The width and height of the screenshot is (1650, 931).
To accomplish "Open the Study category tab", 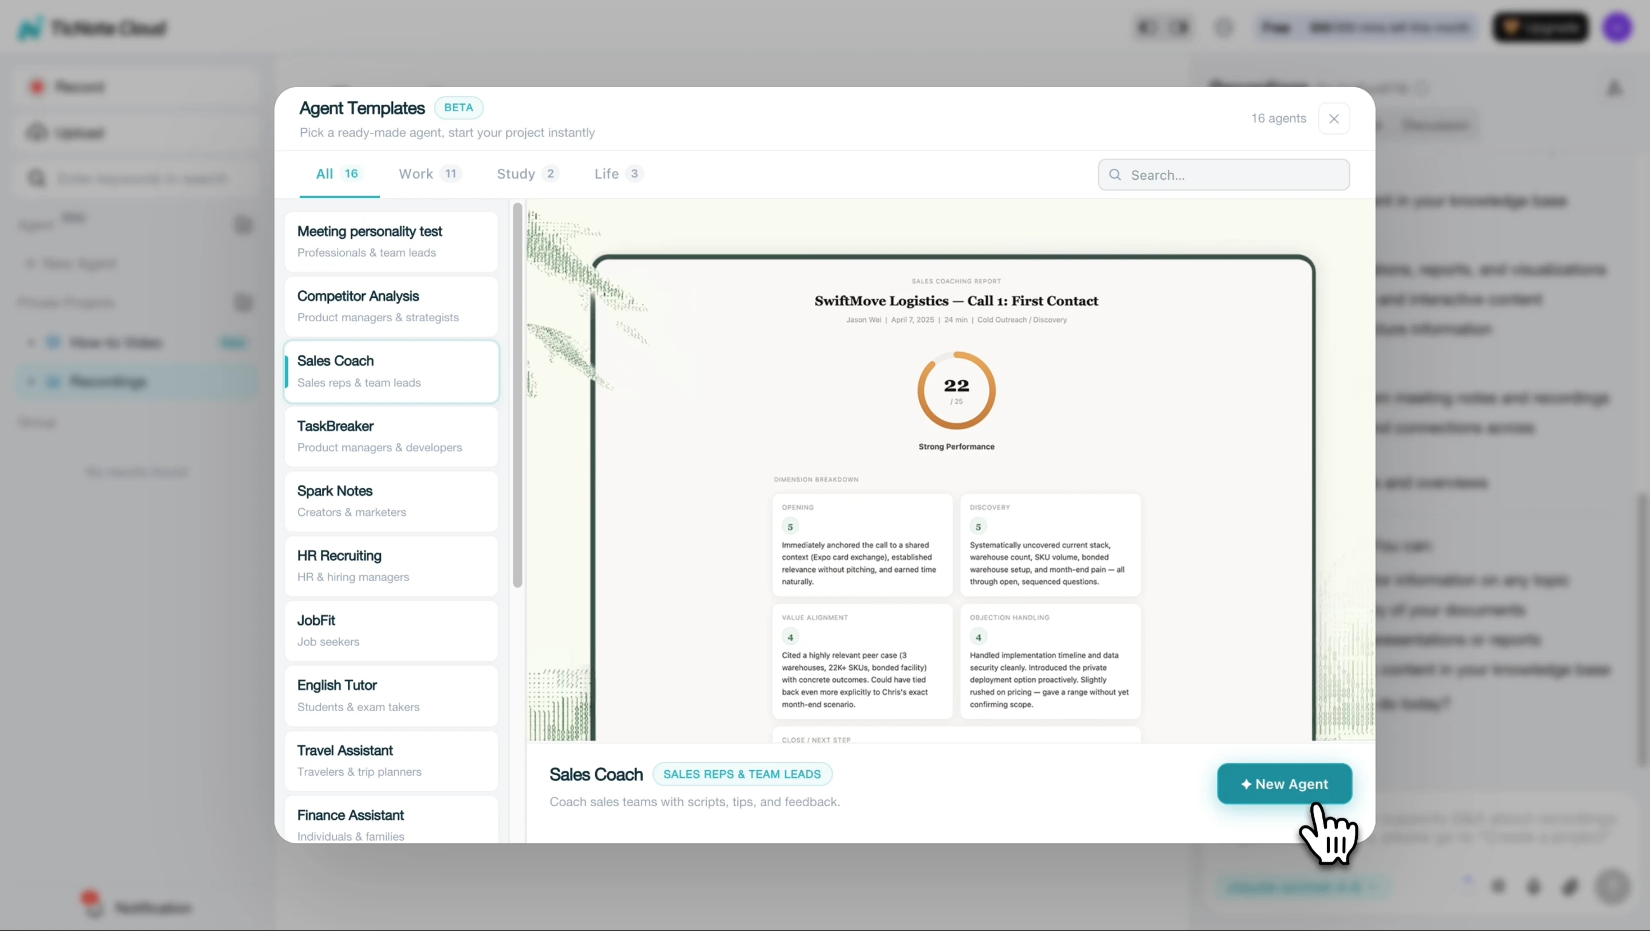I will 528,173.
